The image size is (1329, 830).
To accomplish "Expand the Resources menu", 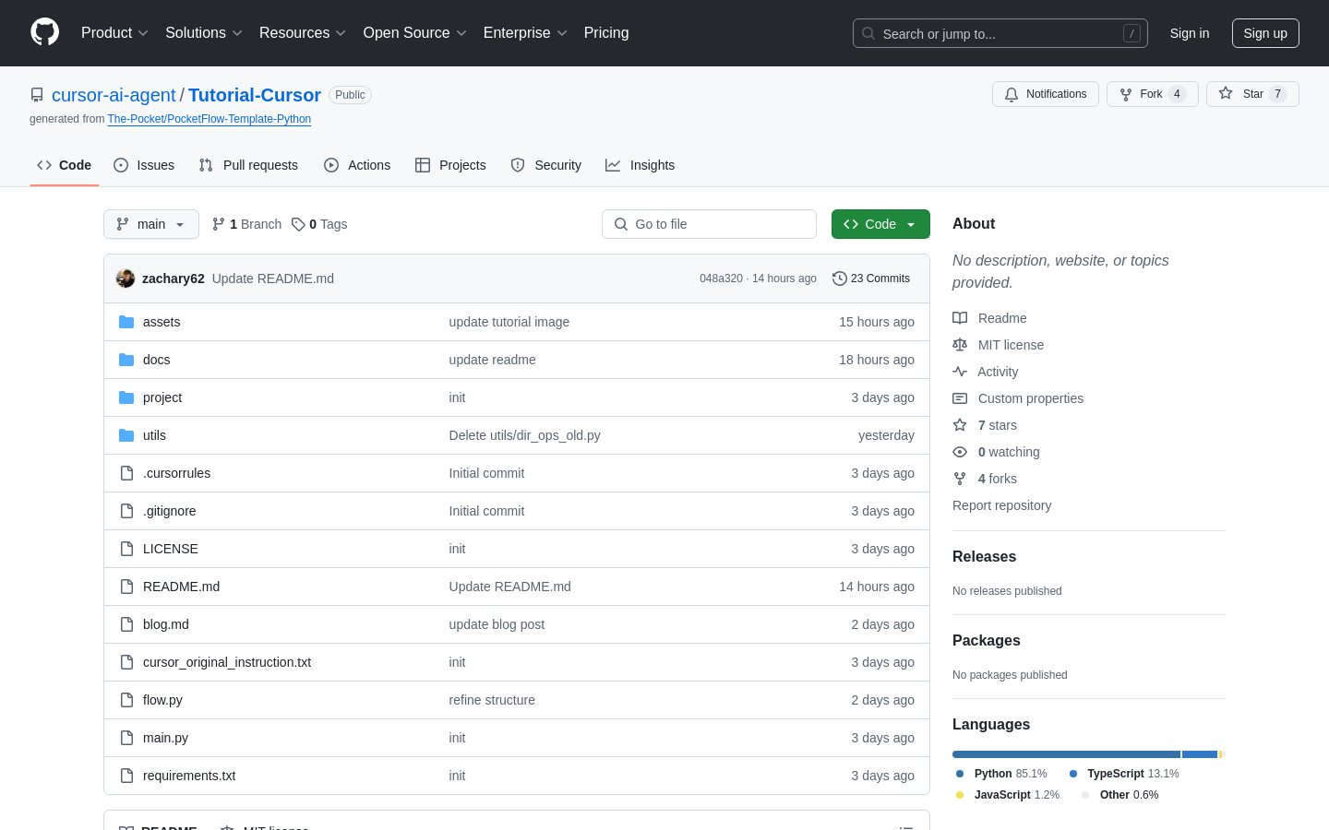I will (x=303, y=32).
